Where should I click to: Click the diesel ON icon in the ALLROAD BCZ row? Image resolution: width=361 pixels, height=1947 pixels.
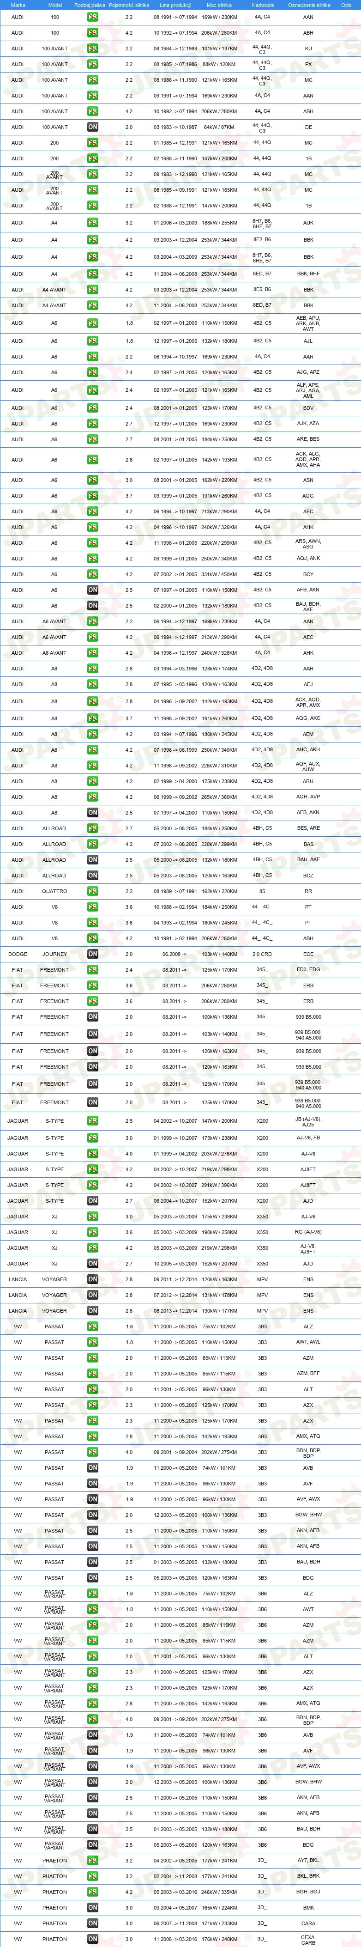tap(92, 875)
